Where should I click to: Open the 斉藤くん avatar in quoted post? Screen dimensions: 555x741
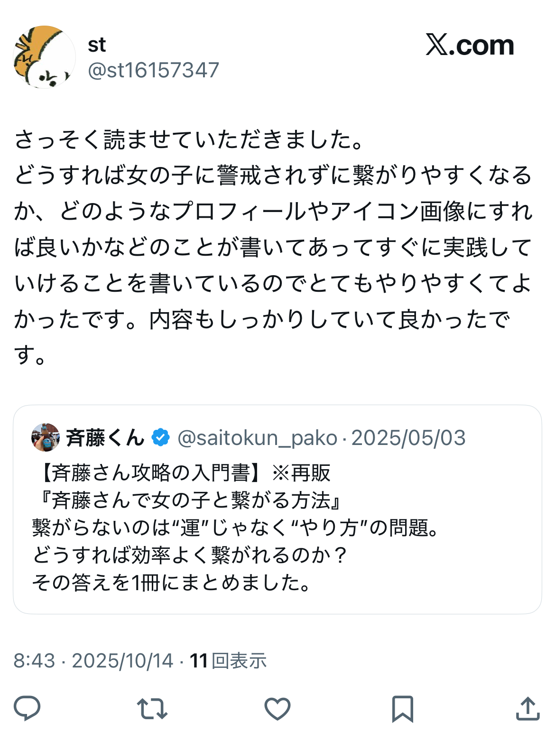coord(46,437)
